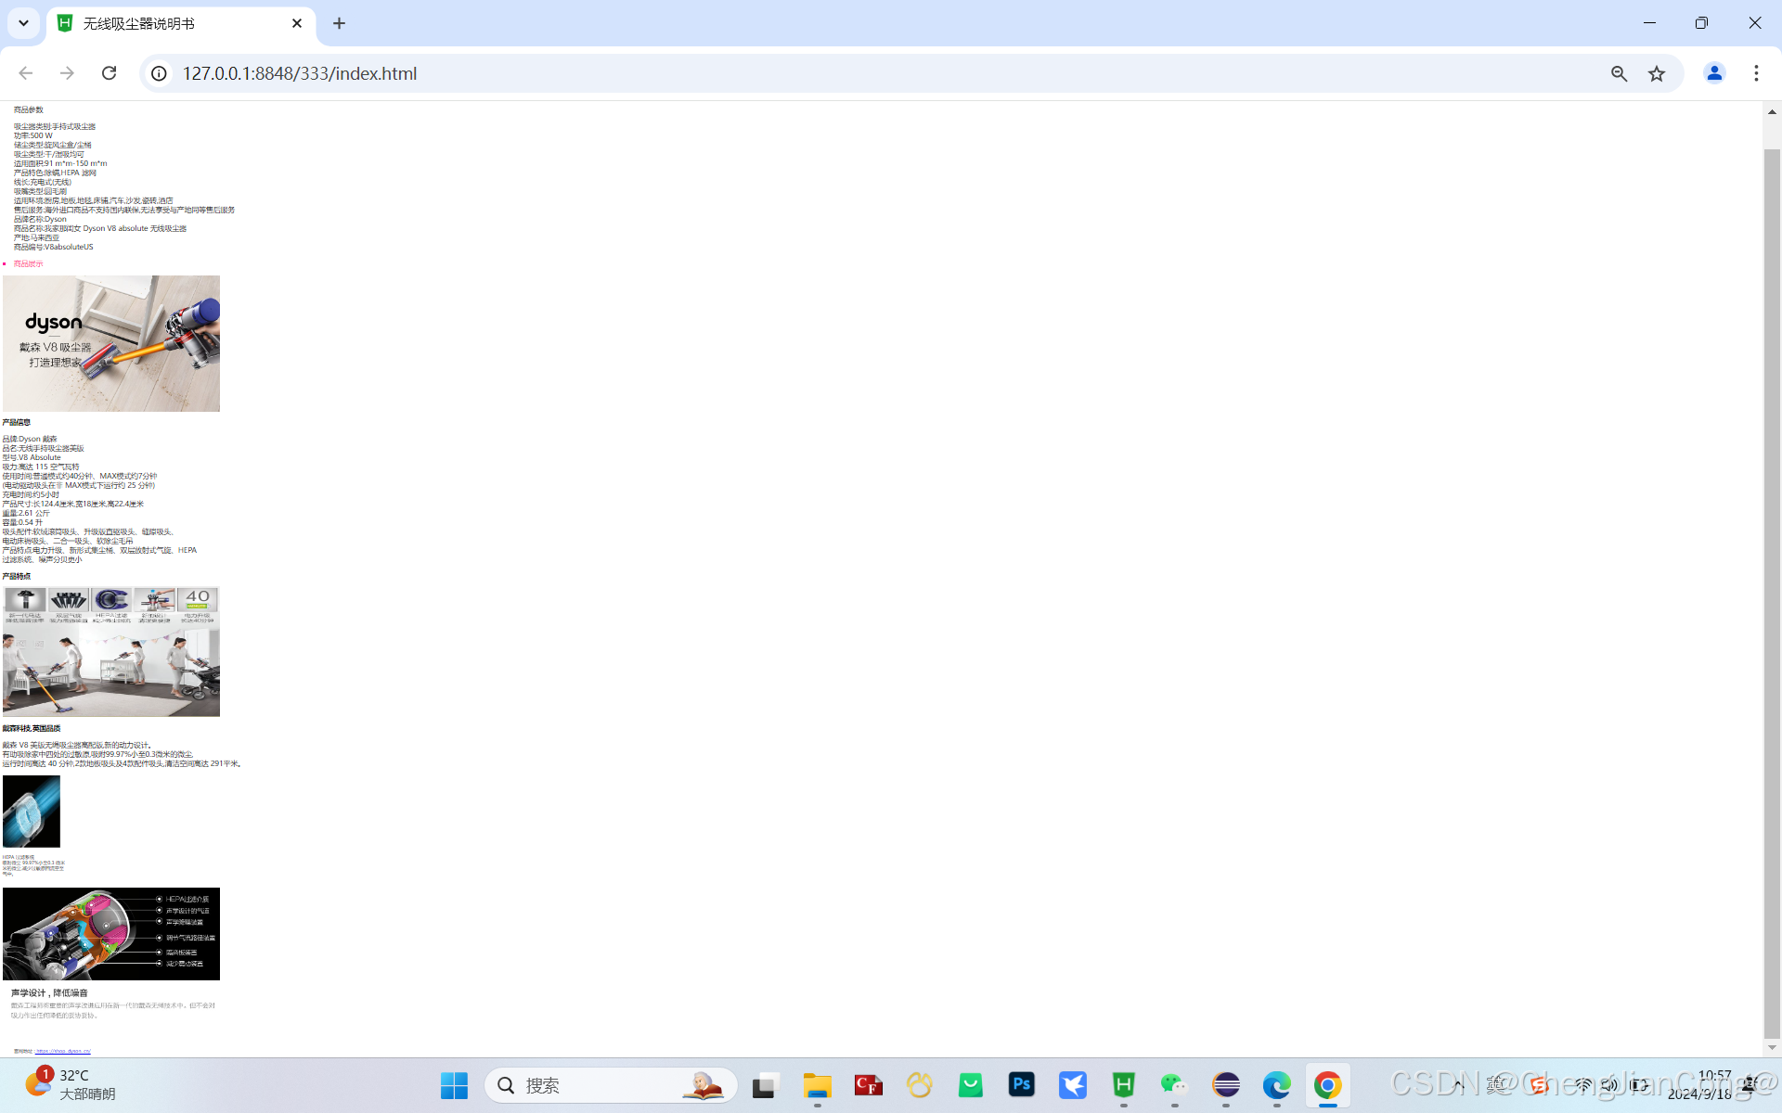This screenshot has height=1113, width=1782.
Task: Select the 品牌名称:Dyson line
Action: (40, 219)
